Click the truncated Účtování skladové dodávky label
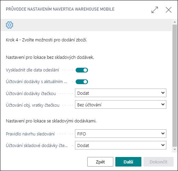This screenshot has width=178, height=171. [37, 146]
